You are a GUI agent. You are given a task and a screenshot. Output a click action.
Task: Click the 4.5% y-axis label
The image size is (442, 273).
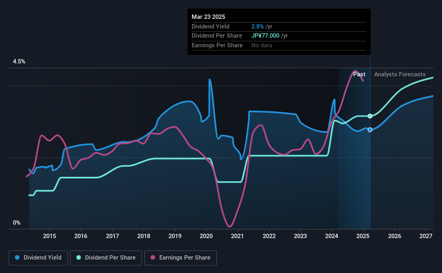(x=19, y=61)
